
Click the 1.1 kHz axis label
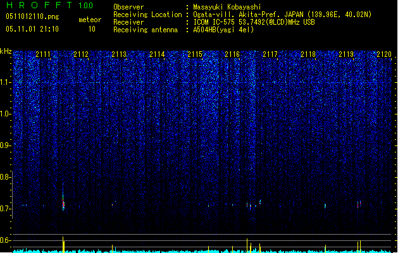click(5, 82)
